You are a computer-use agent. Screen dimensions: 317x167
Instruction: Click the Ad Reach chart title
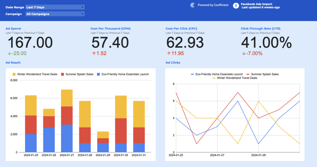pos(13,63)
